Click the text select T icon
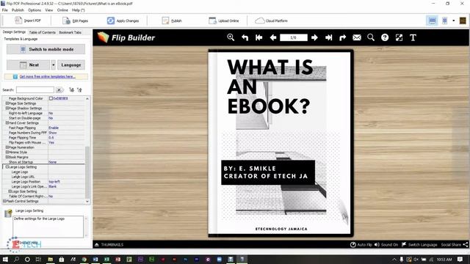Image resolution: width=470 pixels, height=264 pixels. pyautogui.click(x=413, y=37)
